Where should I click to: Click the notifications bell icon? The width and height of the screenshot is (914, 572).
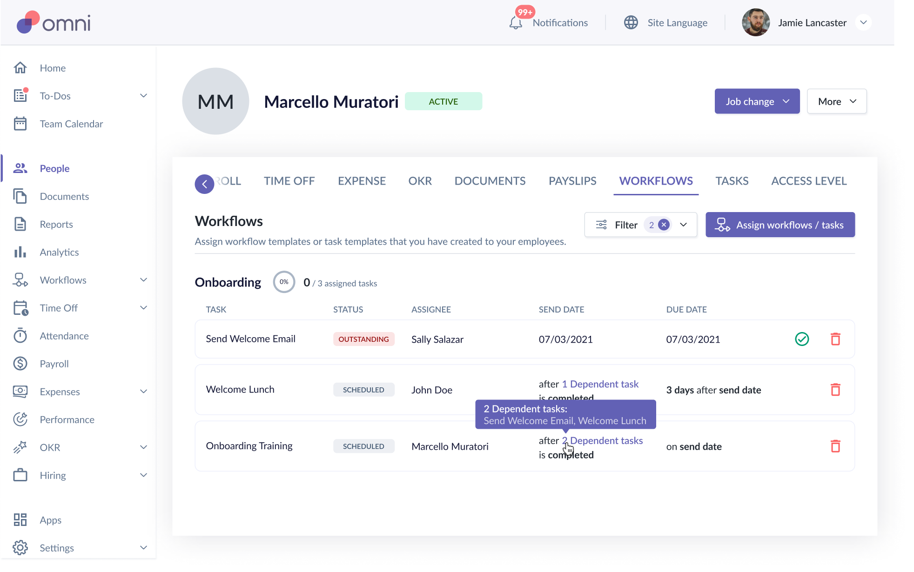515,23
